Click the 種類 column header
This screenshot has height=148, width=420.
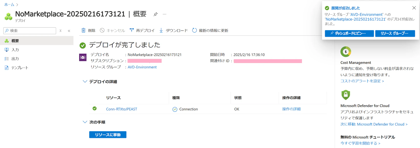click(176, 98)
